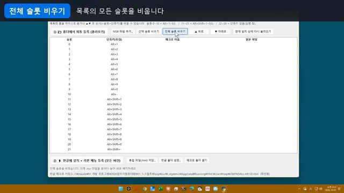Click the '선택 슬롯 비우기' button
The image size is (344, 193).
point(148,32)
